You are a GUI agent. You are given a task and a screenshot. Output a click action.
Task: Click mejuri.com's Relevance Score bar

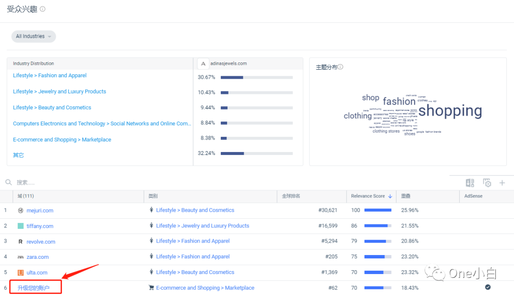click(x=378, y=210)
